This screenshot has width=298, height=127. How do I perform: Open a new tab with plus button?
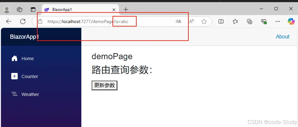pos(126,10)
